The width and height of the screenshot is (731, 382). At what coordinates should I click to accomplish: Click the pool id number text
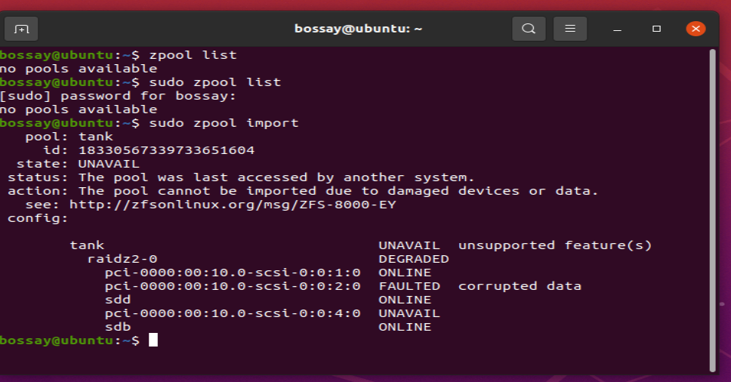166,150
